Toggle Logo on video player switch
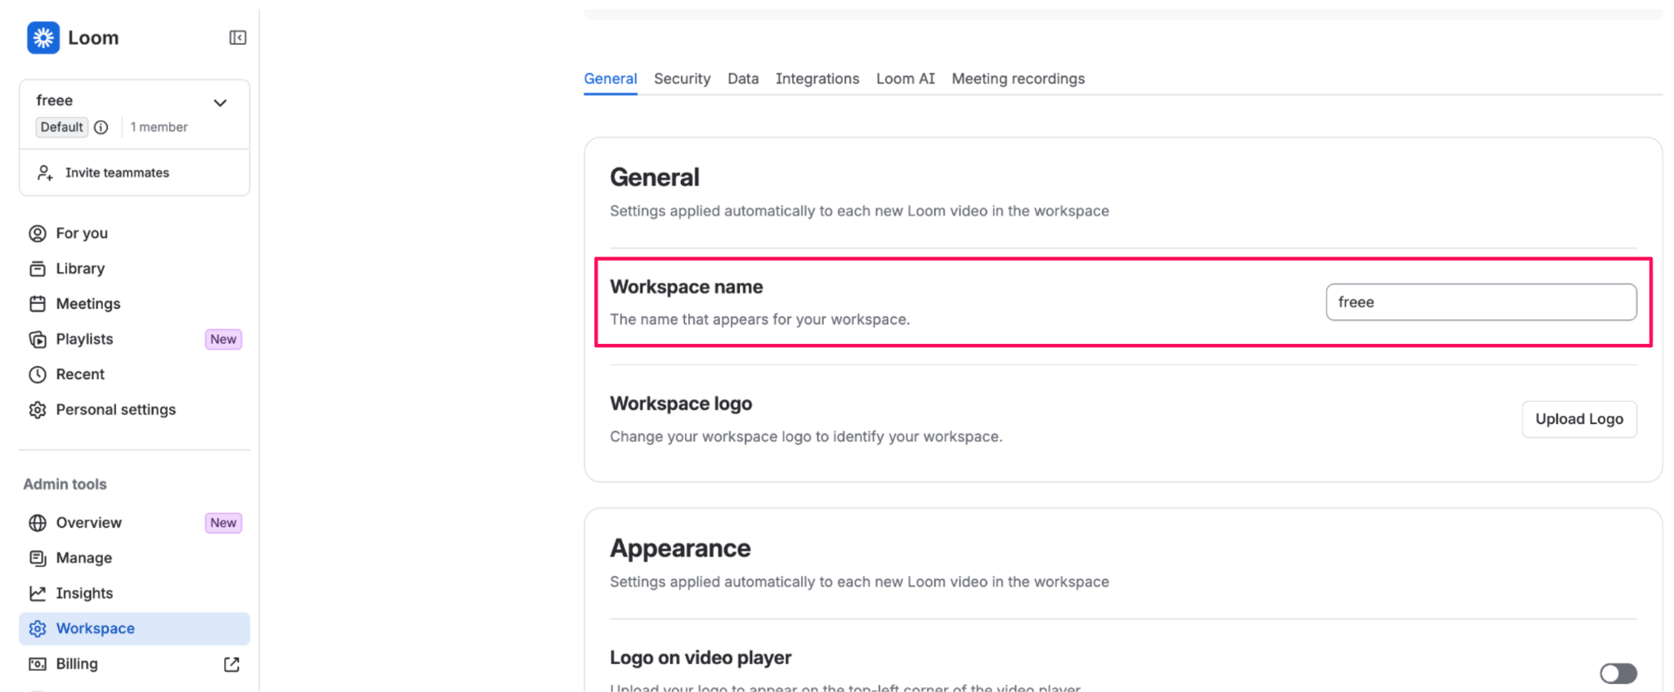 [x=1618, y=673]
